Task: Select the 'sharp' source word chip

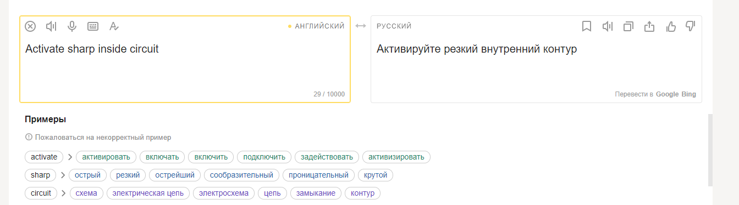Action: coord(40,175)
